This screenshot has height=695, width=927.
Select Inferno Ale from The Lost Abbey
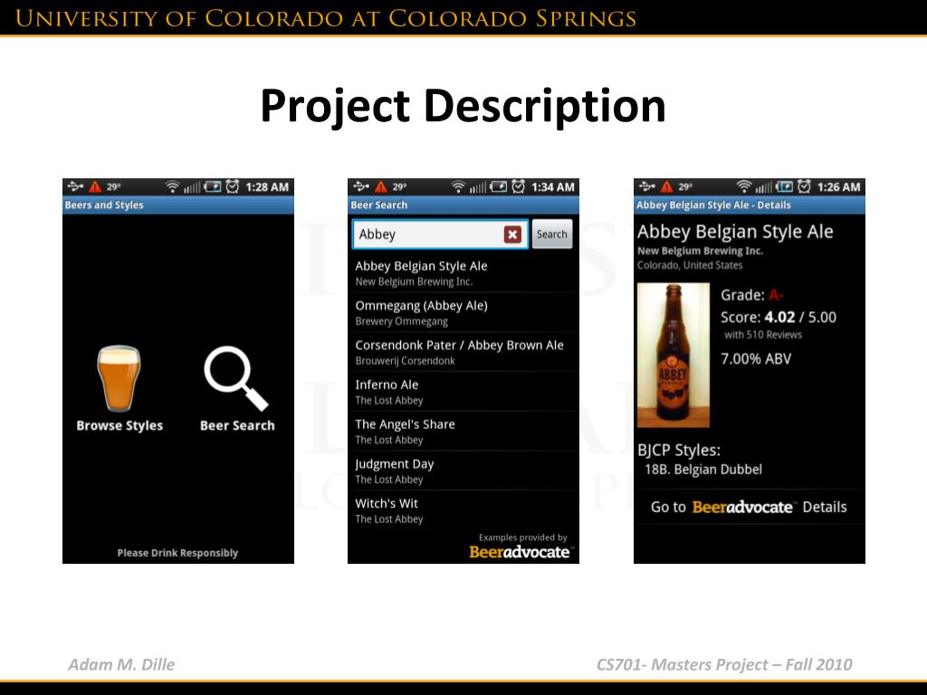tap(463, 392)
